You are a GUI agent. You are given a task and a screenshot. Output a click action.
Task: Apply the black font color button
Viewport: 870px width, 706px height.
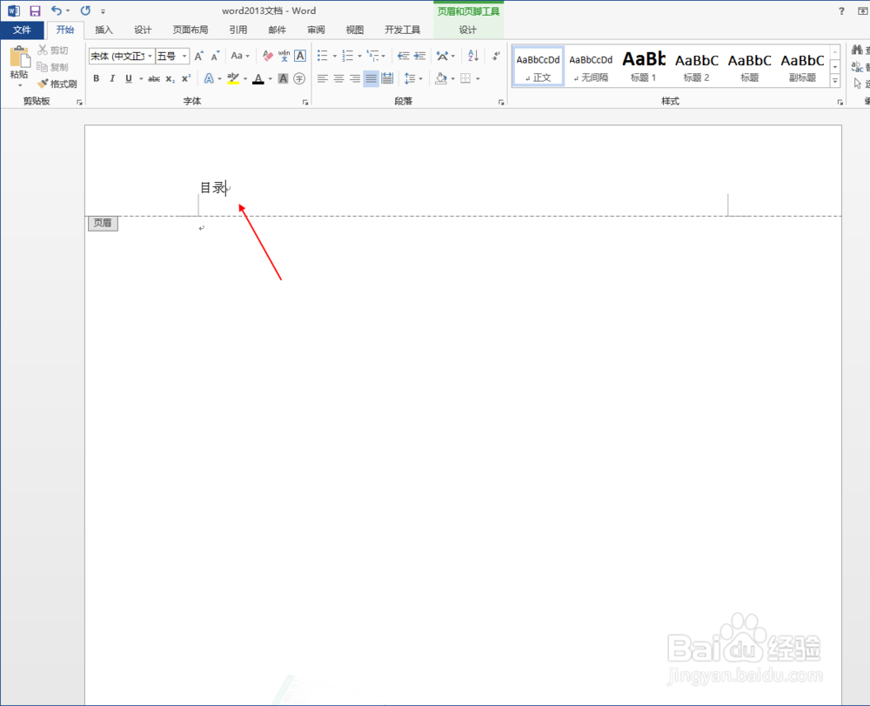coord(258,79)
